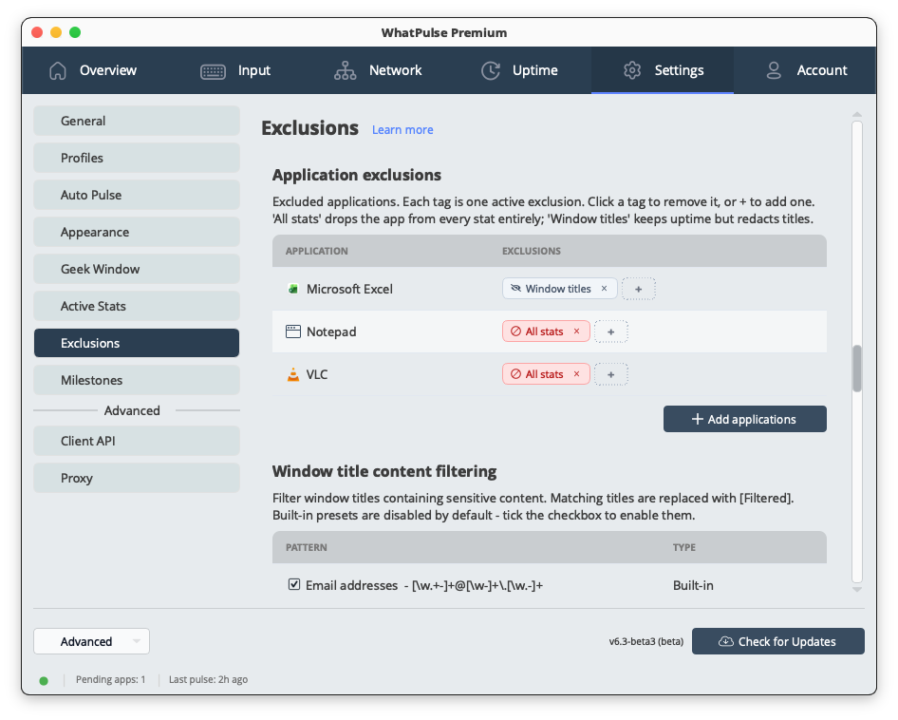Remove All stats tag from VLC

tap(577, 373)
